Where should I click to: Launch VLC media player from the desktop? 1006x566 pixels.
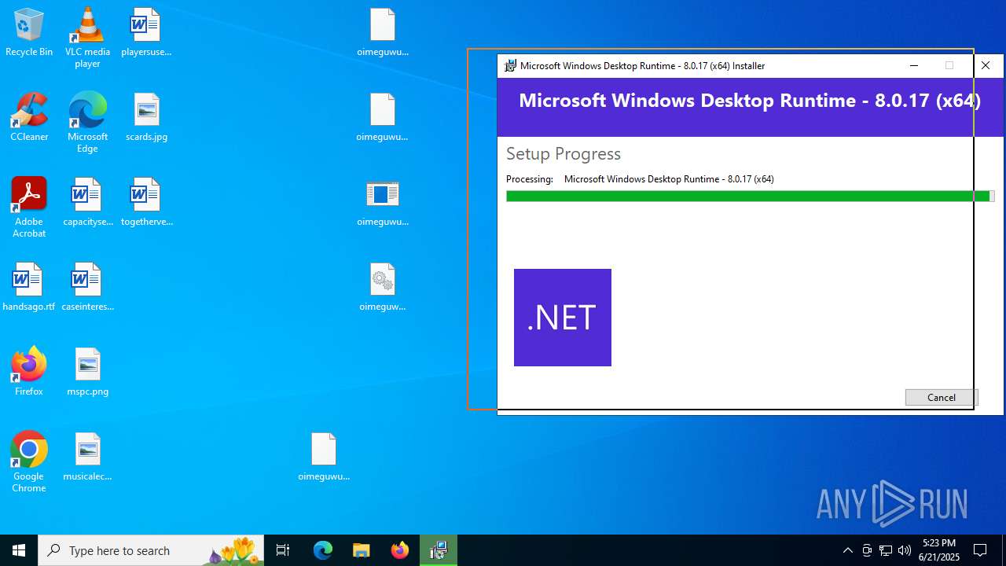coord(87,38)
